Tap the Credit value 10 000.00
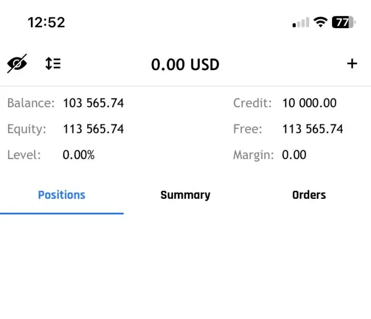Image resolution: width=371 pixels, height=319 pixels. tap(309, 103)
